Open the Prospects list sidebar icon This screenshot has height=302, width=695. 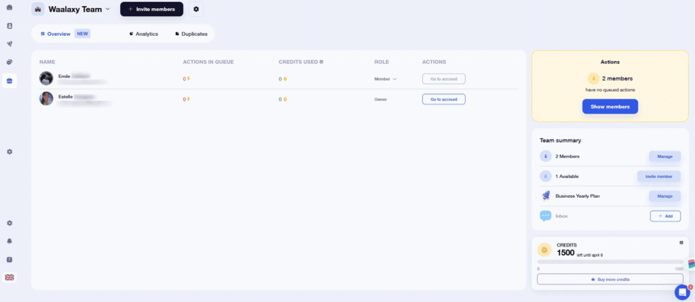point(10,26)
